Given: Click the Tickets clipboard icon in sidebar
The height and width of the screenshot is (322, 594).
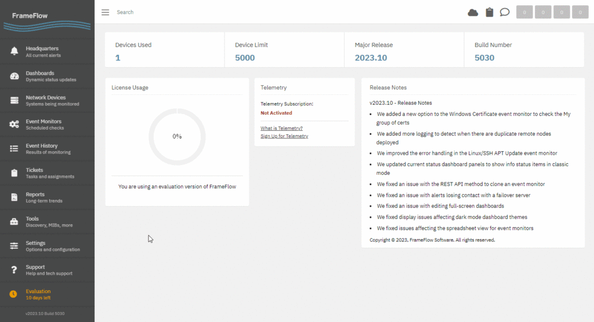Looking at the screenshot, I should (x=14, y=173).
